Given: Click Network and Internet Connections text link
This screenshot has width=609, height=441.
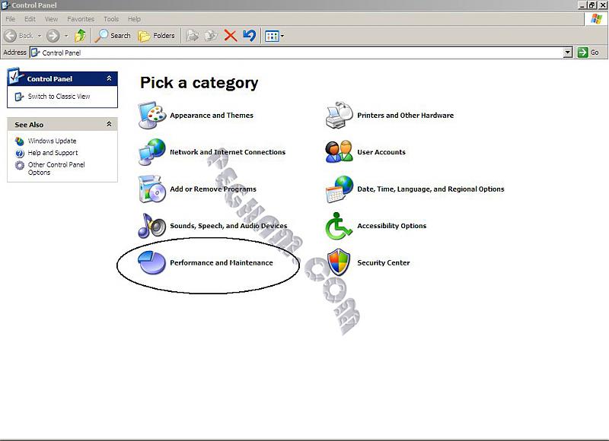Looking at the screenshot, I should point(228,152).
